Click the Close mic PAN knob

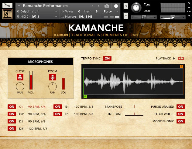[x=20, y=86]
